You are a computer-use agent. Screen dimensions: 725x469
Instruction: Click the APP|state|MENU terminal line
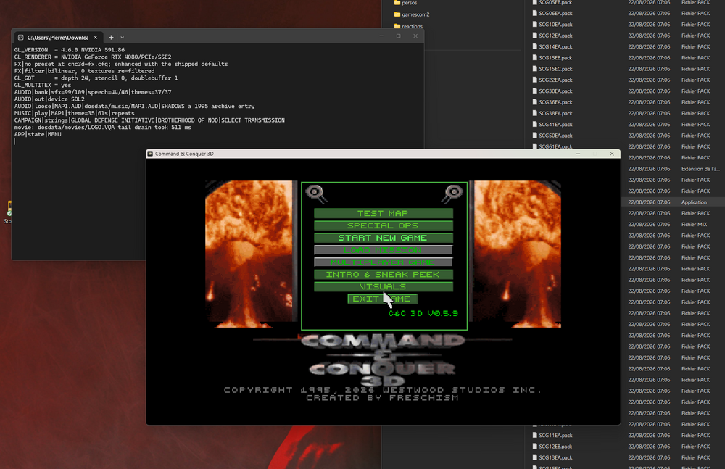click(38, 134)
